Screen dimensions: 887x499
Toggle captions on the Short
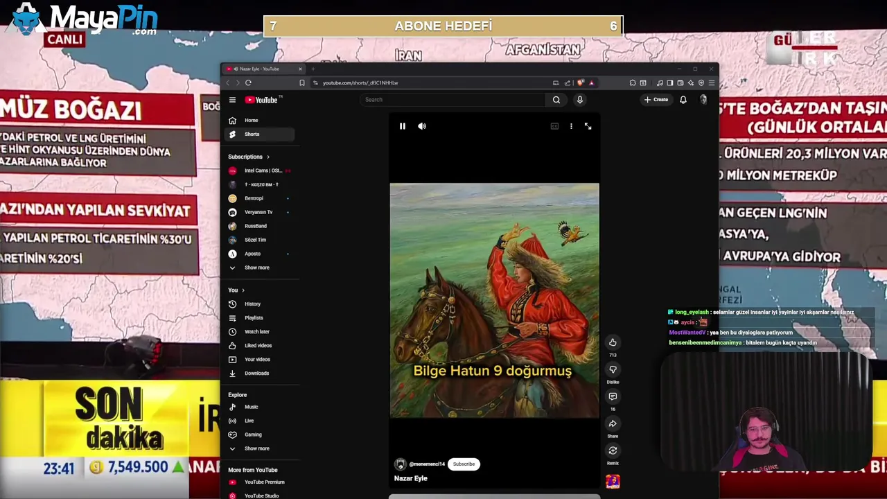click(554, 126)
